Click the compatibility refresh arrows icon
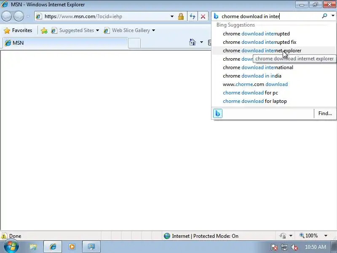The height and width of the screenshot is (253, 337). [x=193, y=16]
